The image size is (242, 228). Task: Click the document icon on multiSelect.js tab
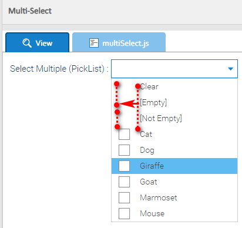pyautogui.click(x=94, y=43)
